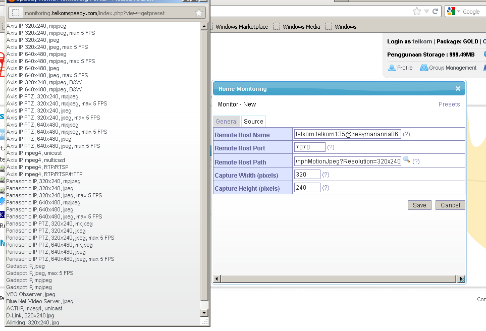Focus the Capture Width input field
Image resolution: width=486 pixels, height=331 pixels.
(x=307, y=175)
